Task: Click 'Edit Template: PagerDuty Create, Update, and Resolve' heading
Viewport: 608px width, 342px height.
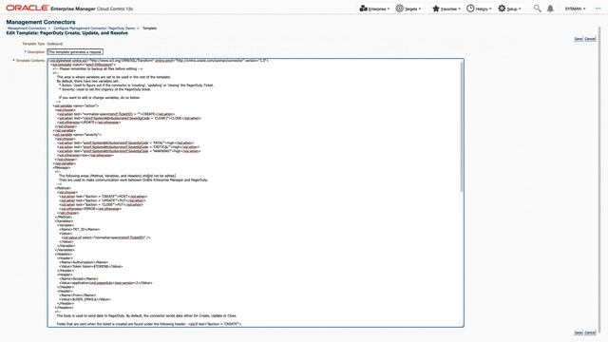Action: 67,33
